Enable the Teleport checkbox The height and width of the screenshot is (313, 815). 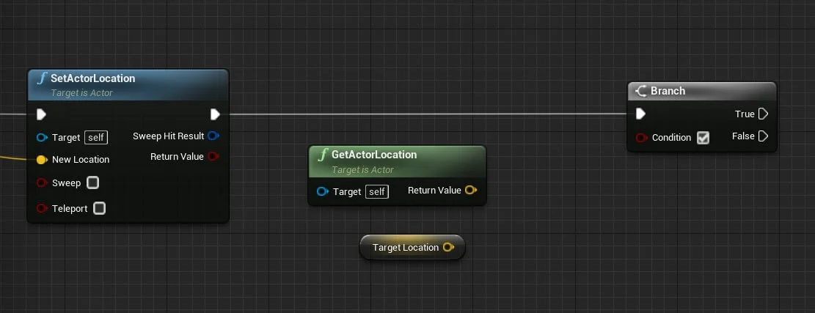100,208
